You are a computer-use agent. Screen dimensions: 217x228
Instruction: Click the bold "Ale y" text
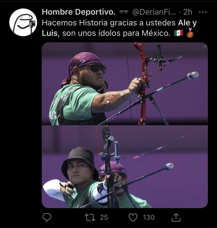pos(187,23)
